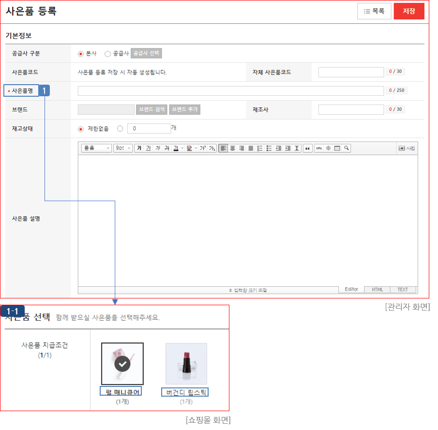This screenshot has width=438, height=430.
Task: Choose 제한없음 stock status option
Action: (x=81, y=129)
